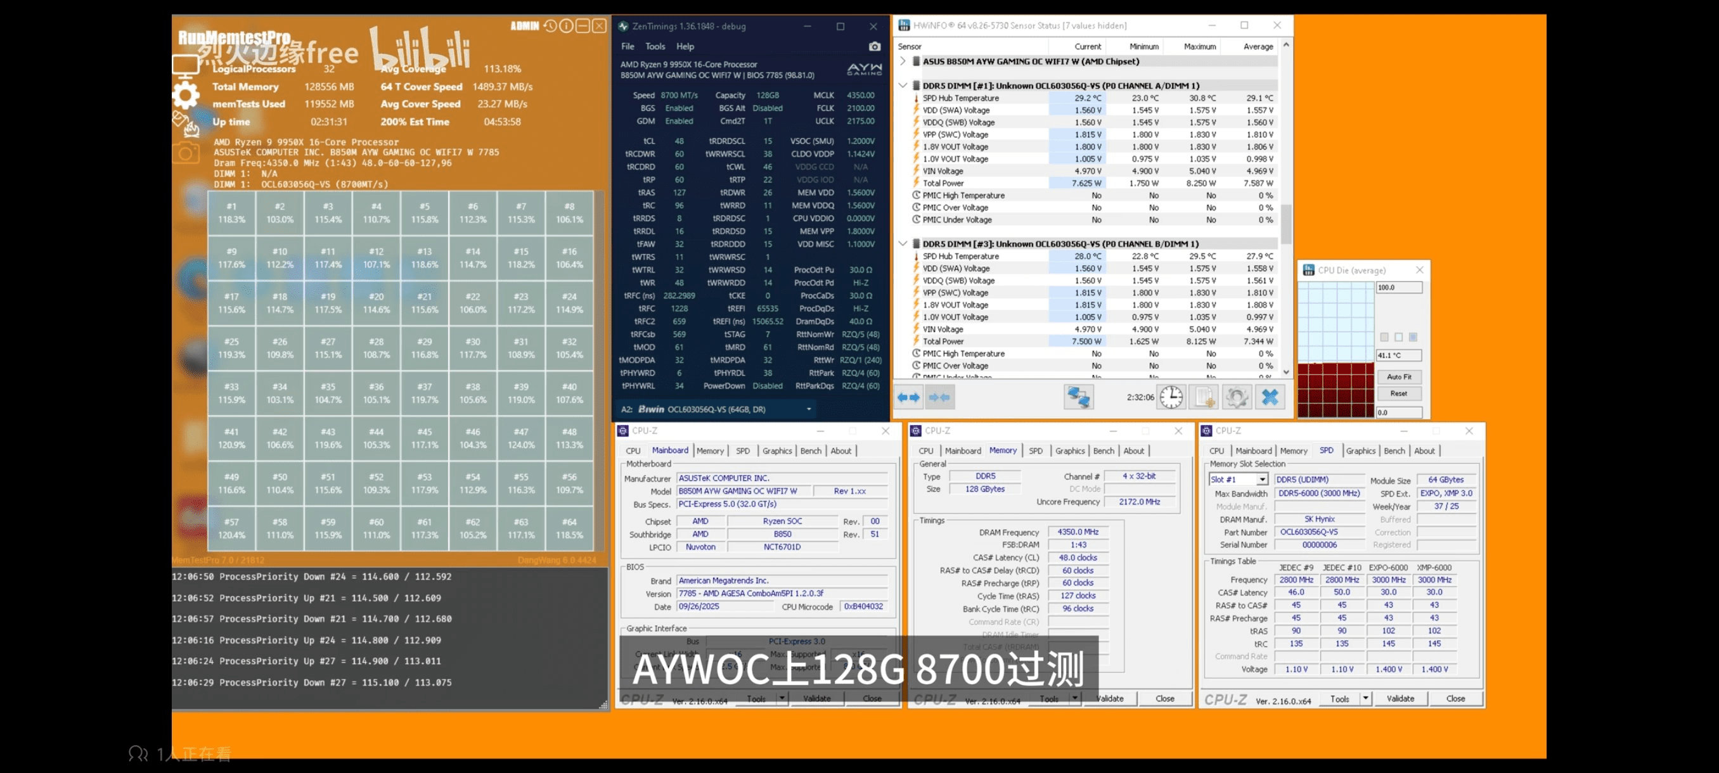1719x773 pixels.
Task: Open RunMemtestPro info icon
Action: tap(566, 26)
